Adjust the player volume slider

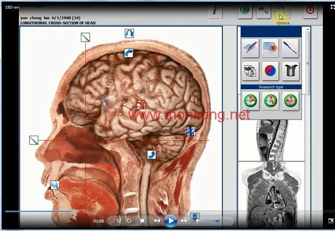click(x=217, y=221)
